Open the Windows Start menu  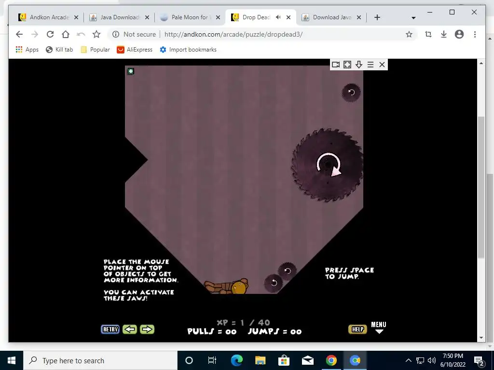[12, 360]
